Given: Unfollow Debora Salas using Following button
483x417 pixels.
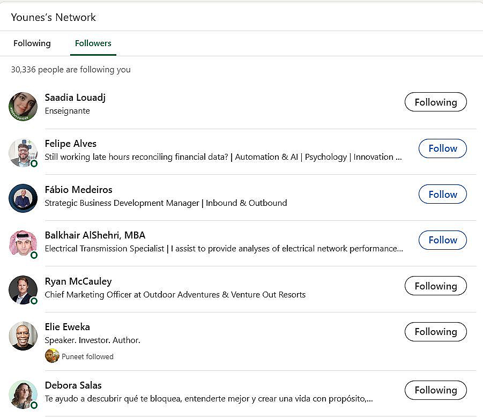Looking at the screenshot, I should pyautogui.click(x=435, y=390).
